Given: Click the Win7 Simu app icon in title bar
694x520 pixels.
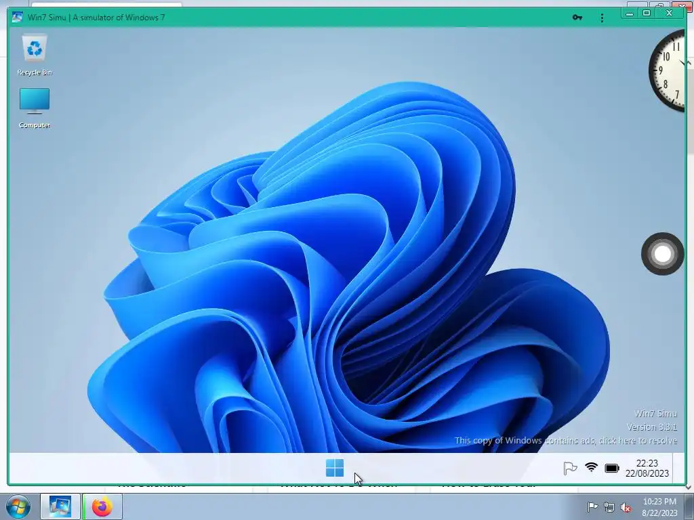Looking at the screenshot, I should point(17,17).
